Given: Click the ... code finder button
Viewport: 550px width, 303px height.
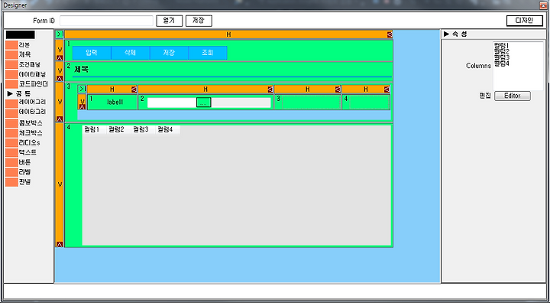Looking at the screenshot, I should 204,103.
